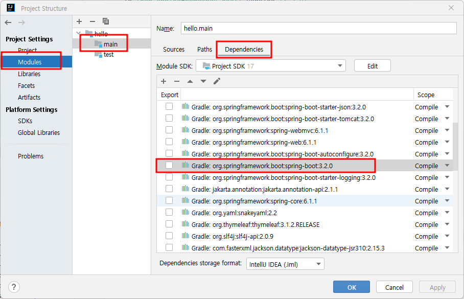This screenshot has height=299, width=464.
Task: Click the IntelliJ logo in title bar
Action: coord(10,8)
